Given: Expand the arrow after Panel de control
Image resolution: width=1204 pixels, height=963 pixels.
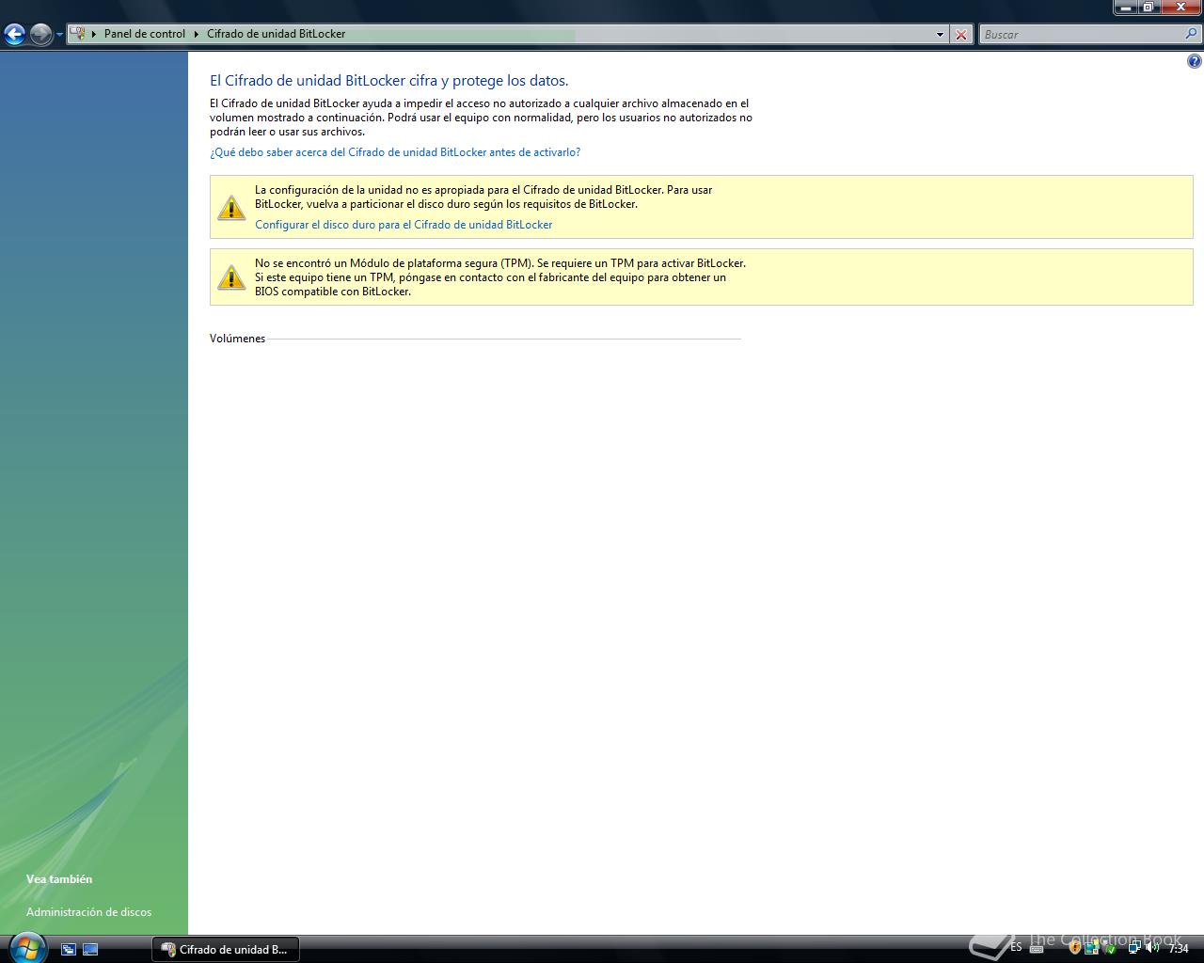Looking at the screenshot, I should [x=197, y=34].
